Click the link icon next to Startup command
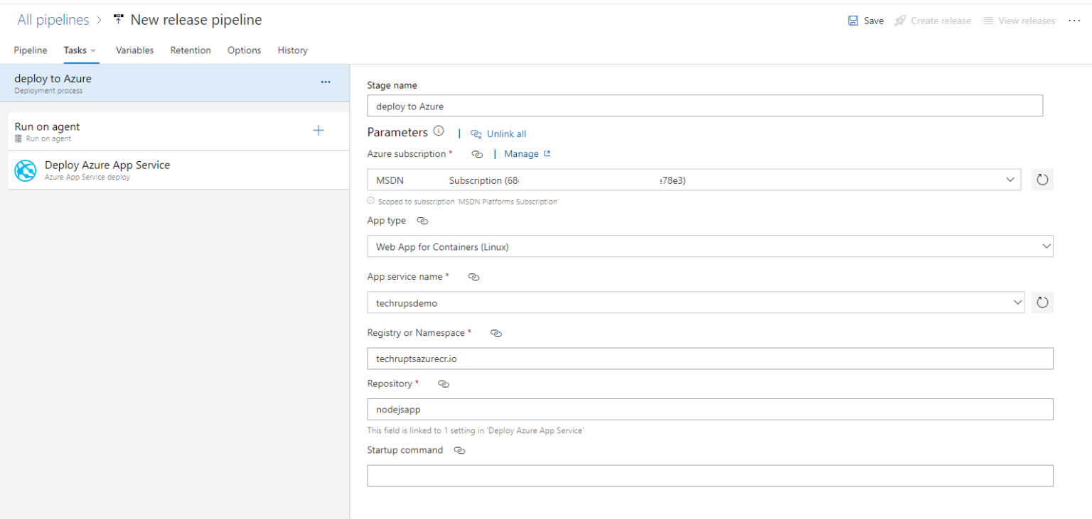1092x519 pixels. (x=459, y=450)
